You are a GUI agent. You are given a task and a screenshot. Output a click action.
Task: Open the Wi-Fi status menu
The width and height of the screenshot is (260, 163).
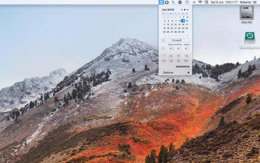tap(200, 2)
